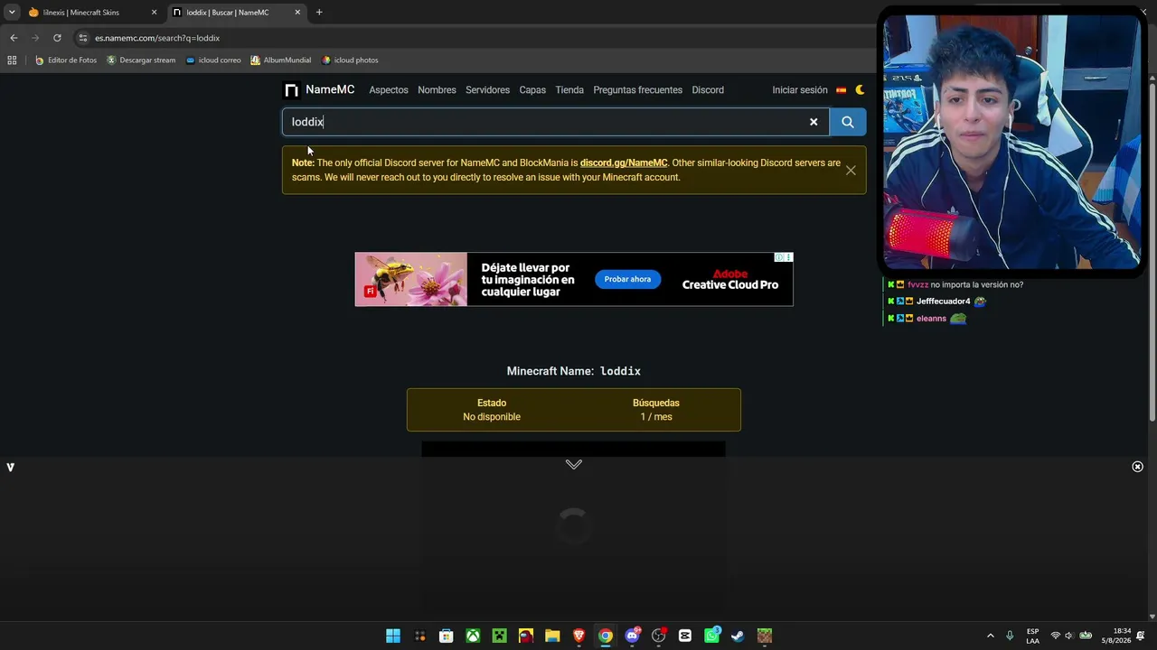Viewport: 1157px width, 650px height.
Task: View site information icon in address bar
Action: pyautogui.click(x=83, y=38)
